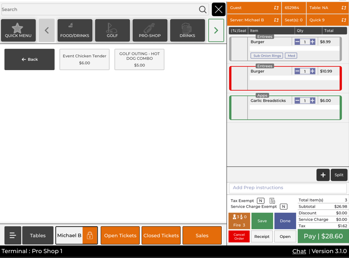
Task: Increase Garlic Breadsticks quantity with plus
Action: (313, 101)
